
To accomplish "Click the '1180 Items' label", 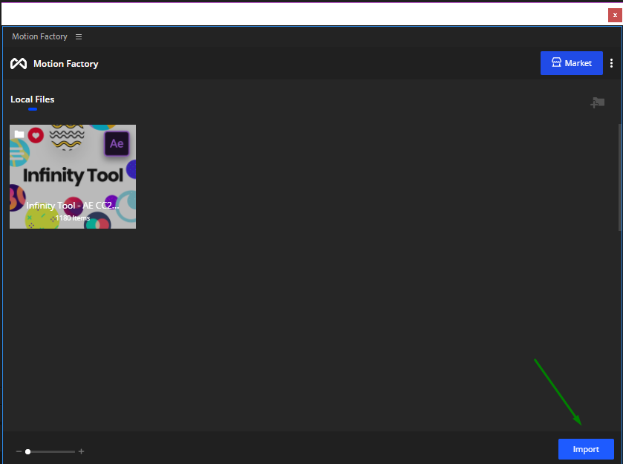I will coord(73,218).
